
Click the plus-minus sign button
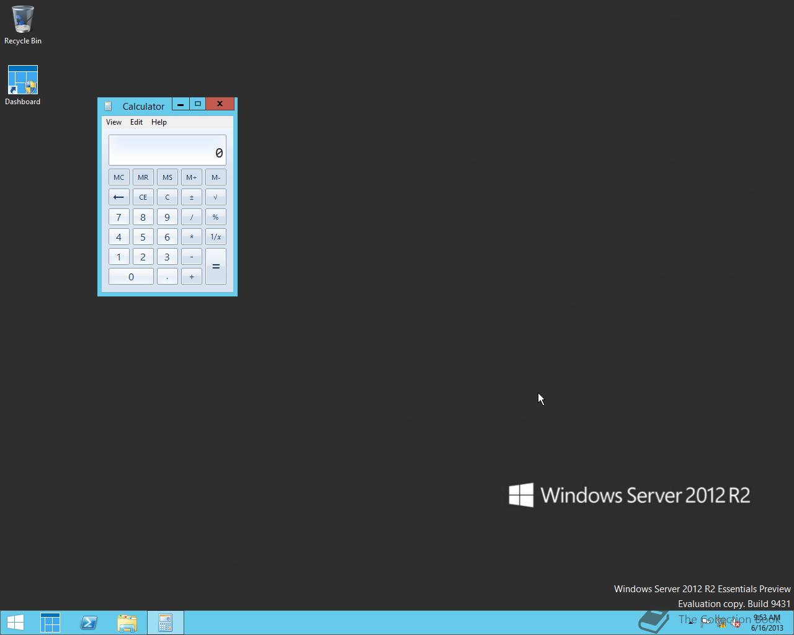[192, 197]
